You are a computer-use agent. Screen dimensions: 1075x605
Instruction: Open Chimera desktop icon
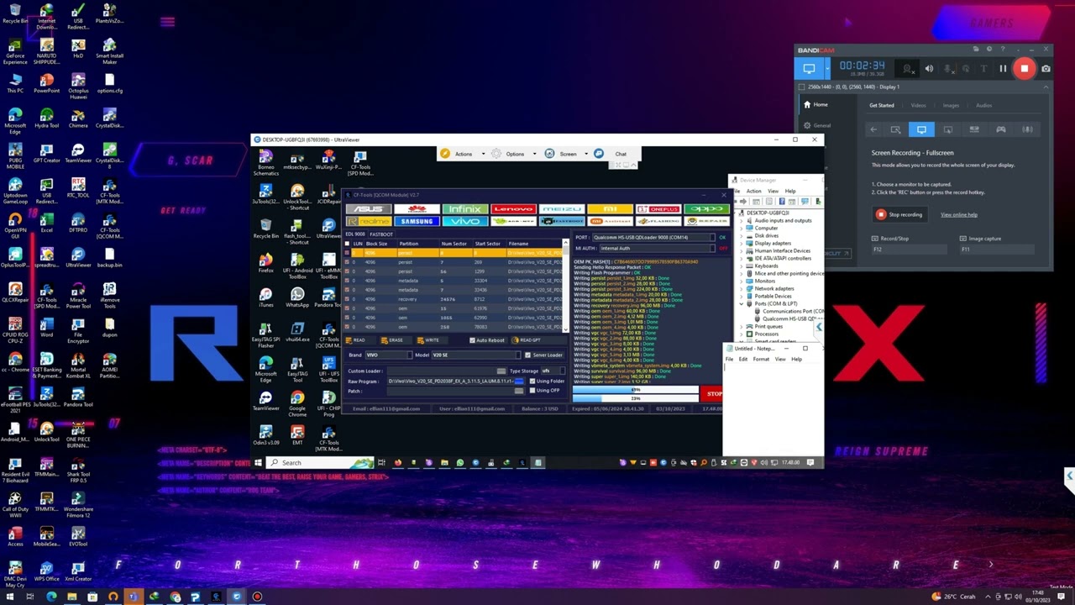(78, 118)
